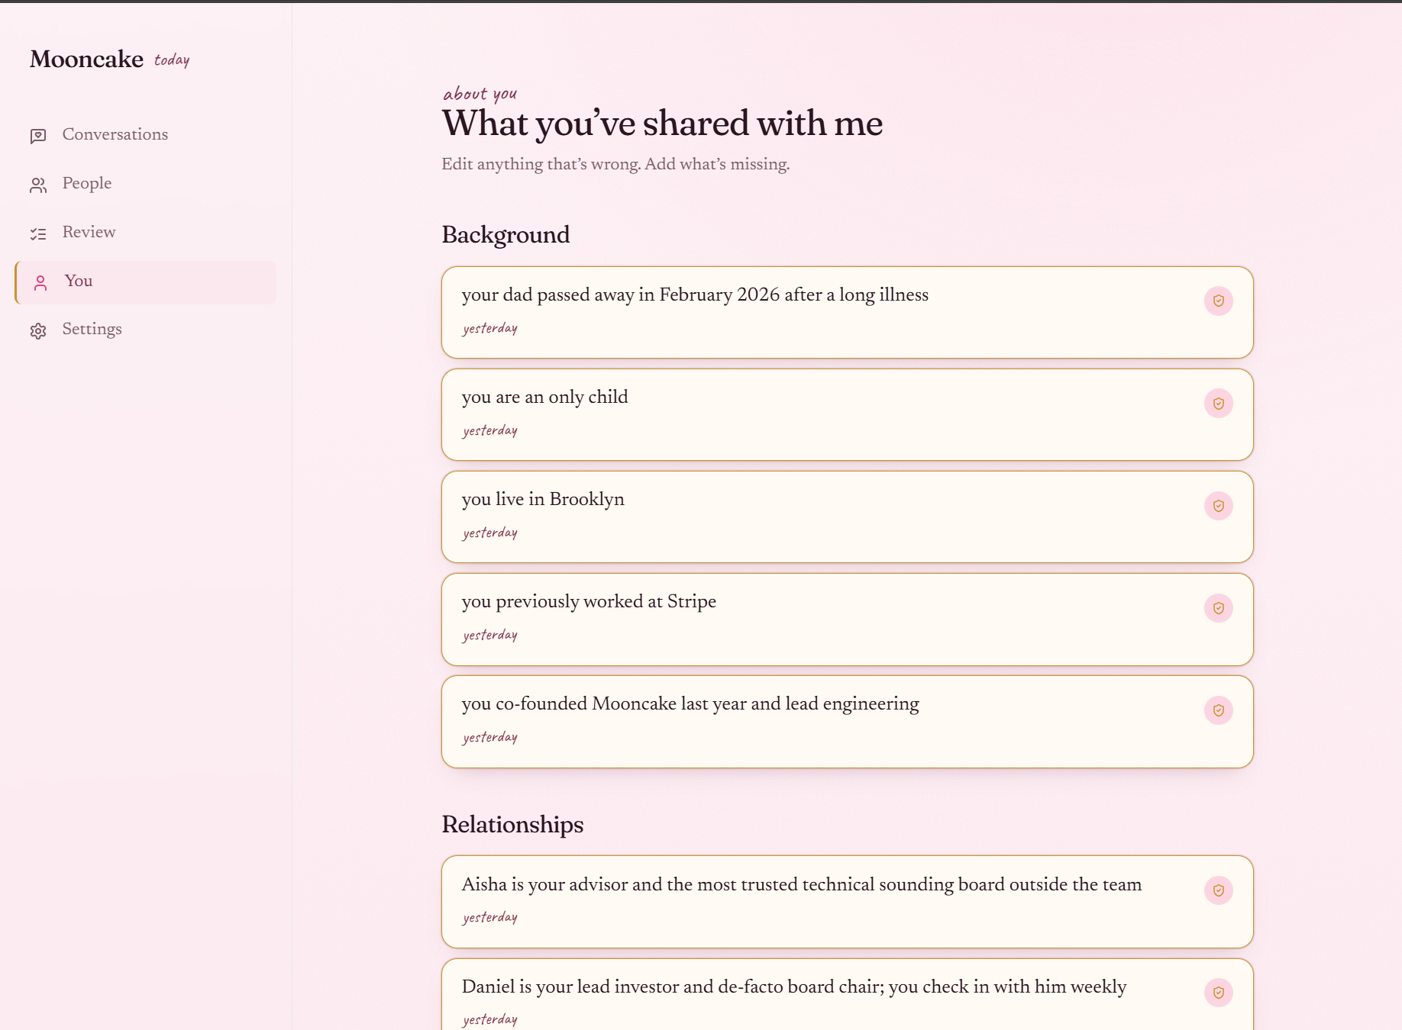Click the dad memory card to edit it
The height and width of the screenshot is (1030, 1402).
(694, 295)
